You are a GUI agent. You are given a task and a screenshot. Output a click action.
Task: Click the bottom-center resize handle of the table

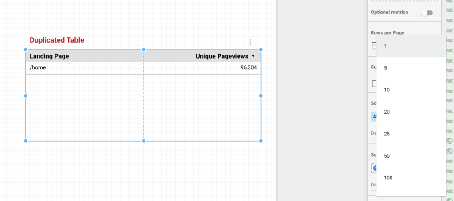[144, 141]
